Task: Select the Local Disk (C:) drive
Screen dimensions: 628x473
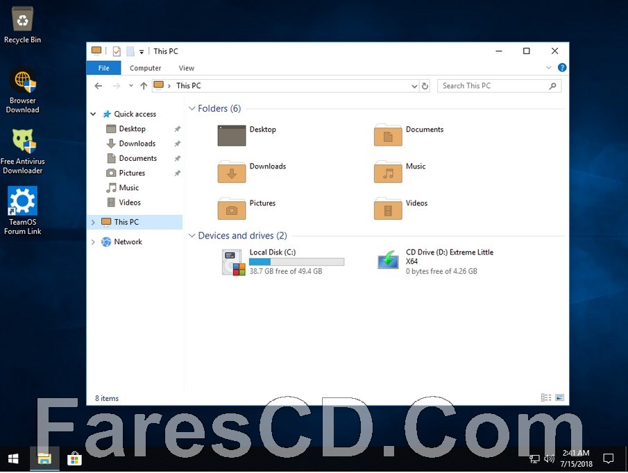Action: (x=282, y=261)
